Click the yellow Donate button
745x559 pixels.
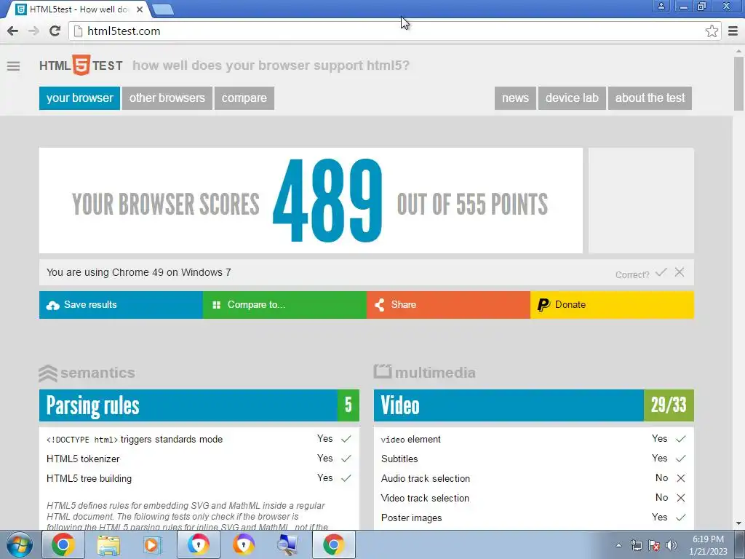click(x=612, y=305)
